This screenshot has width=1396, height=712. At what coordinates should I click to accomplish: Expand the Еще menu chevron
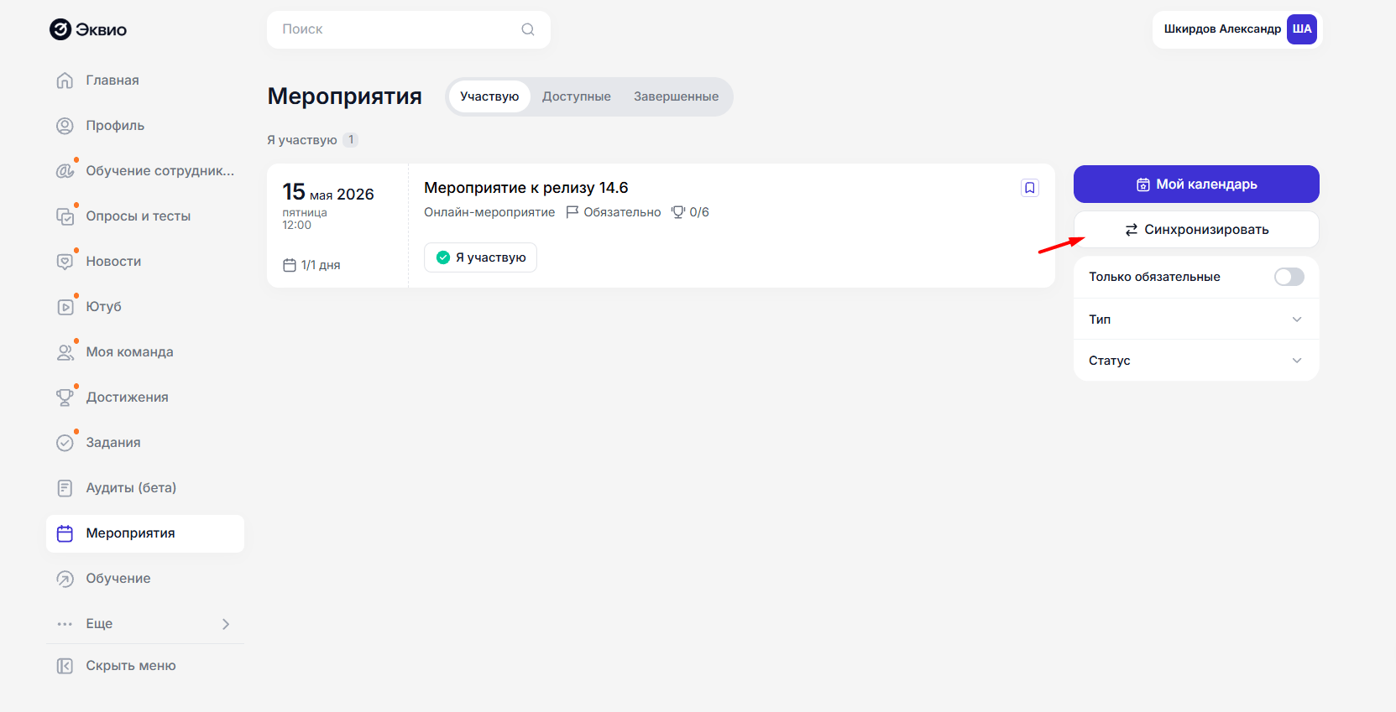(x=226, y=624)
